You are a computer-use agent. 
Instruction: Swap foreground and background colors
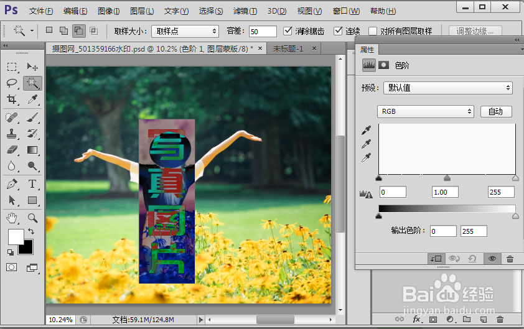click(x=31, y=231)
